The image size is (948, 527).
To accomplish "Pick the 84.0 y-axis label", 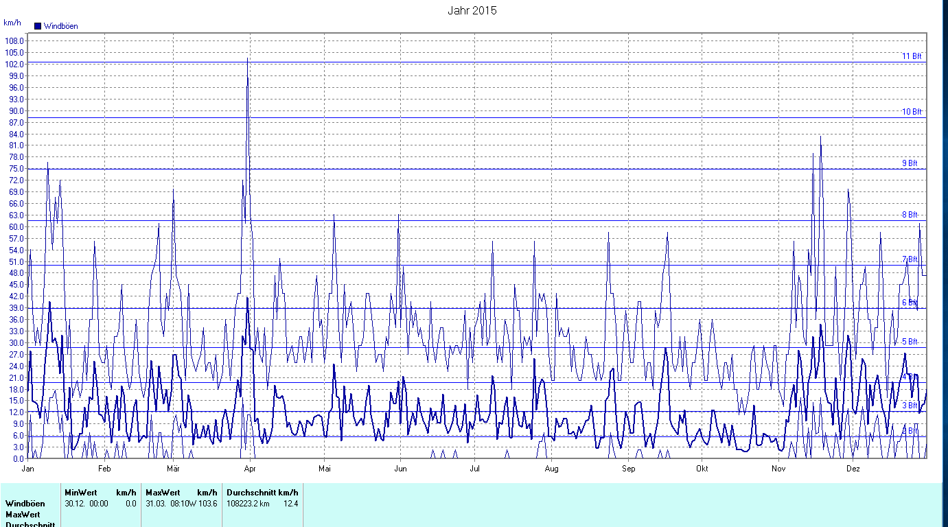I will coord(16,134).
